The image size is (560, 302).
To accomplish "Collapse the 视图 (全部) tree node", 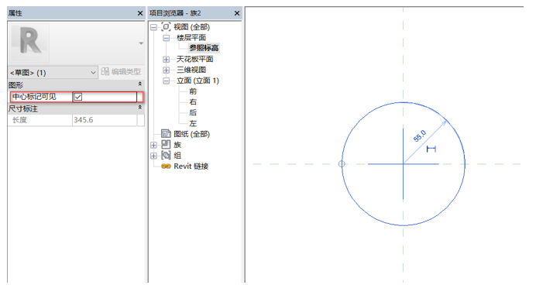I will (153, 27).
